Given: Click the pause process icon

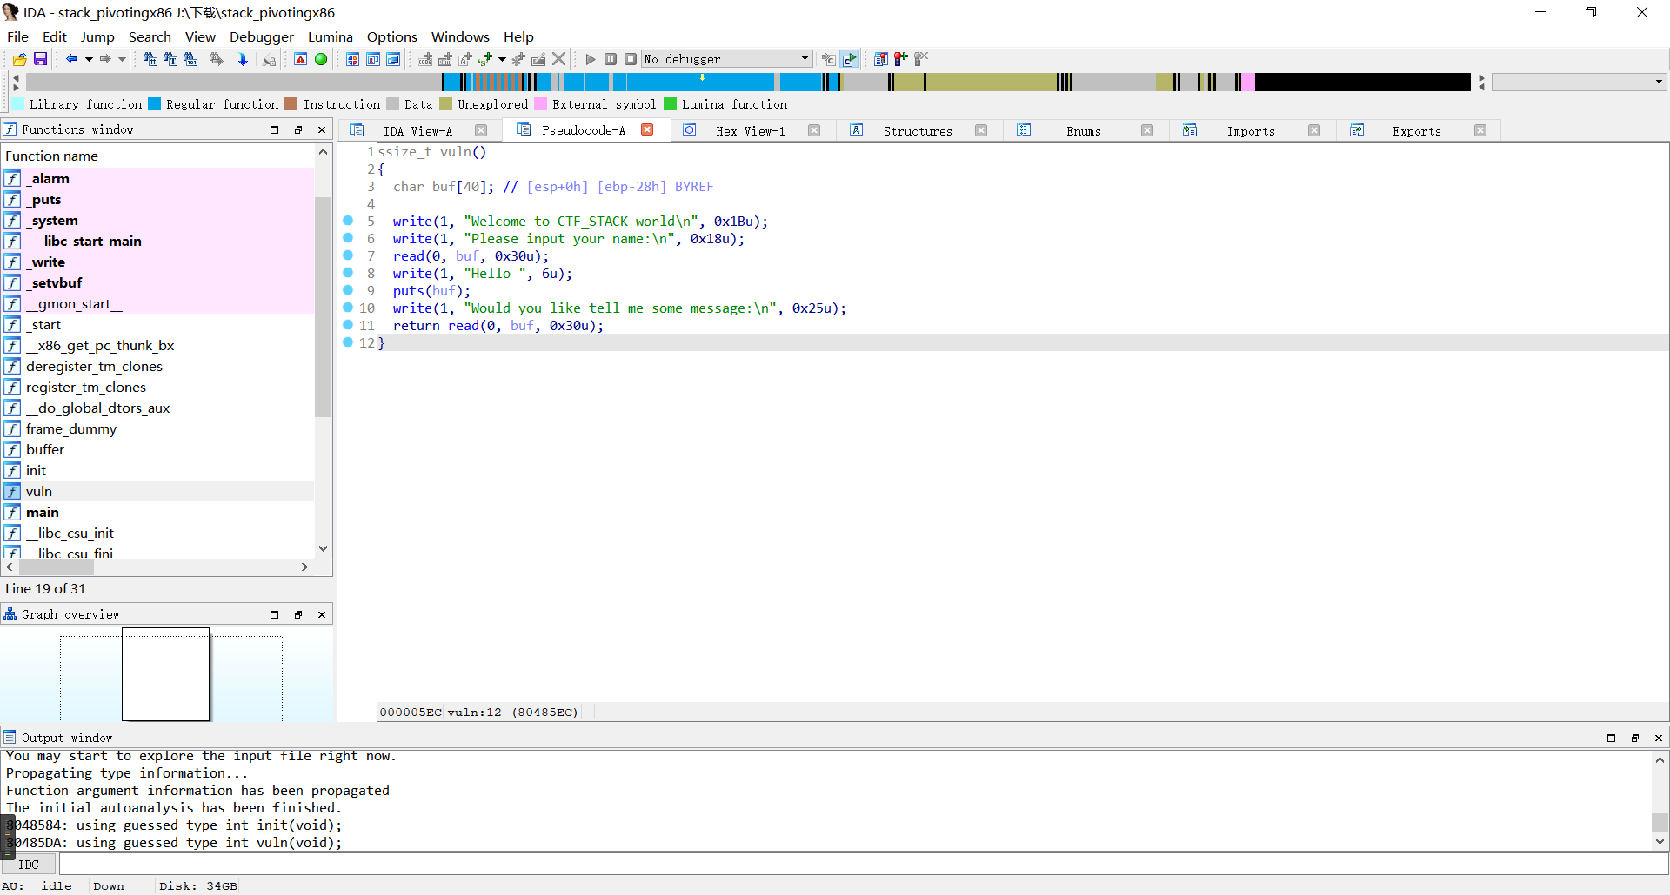Looking at the screenshot, I should coord(611,59).
